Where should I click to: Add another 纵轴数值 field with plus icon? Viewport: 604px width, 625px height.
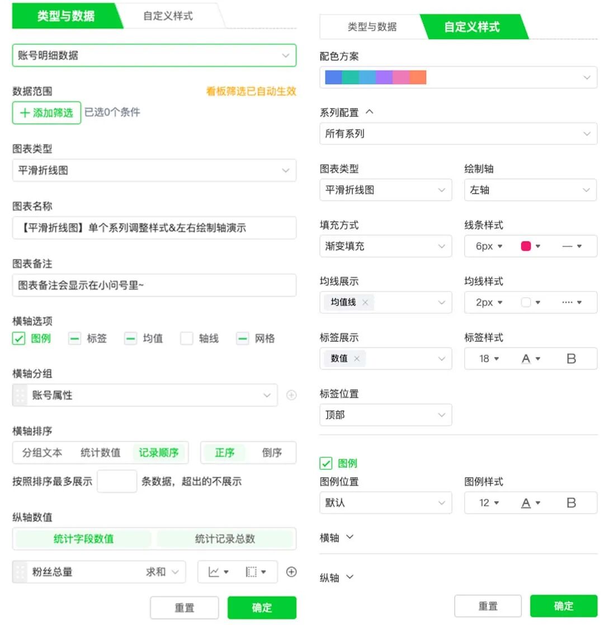point(291,572)
